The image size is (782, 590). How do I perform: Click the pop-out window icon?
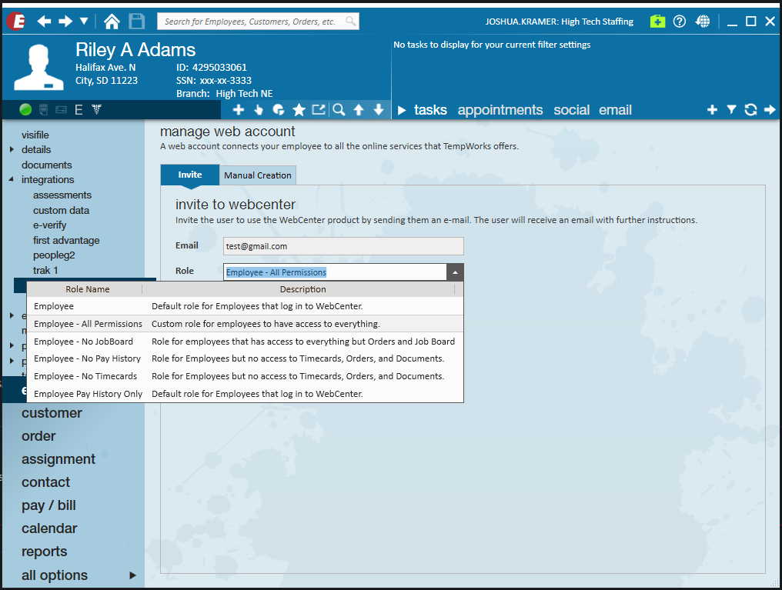point(318,109)
